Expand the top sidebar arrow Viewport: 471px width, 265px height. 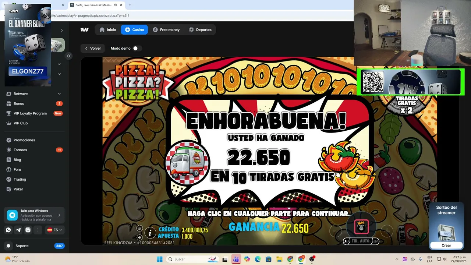tap(61, 31)
